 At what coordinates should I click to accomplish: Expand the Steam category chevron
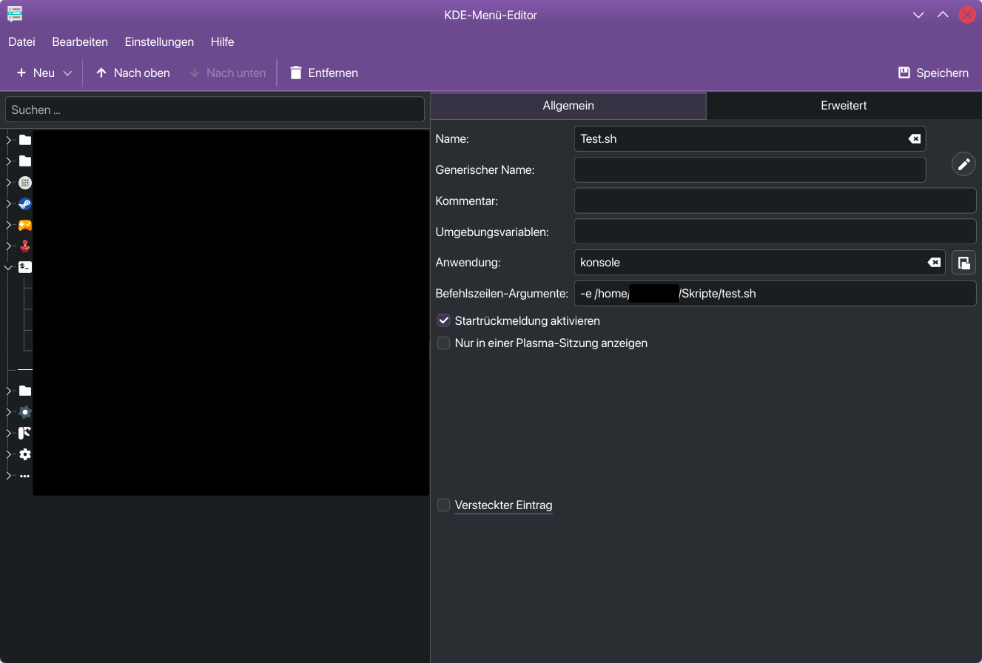point(9,203)
